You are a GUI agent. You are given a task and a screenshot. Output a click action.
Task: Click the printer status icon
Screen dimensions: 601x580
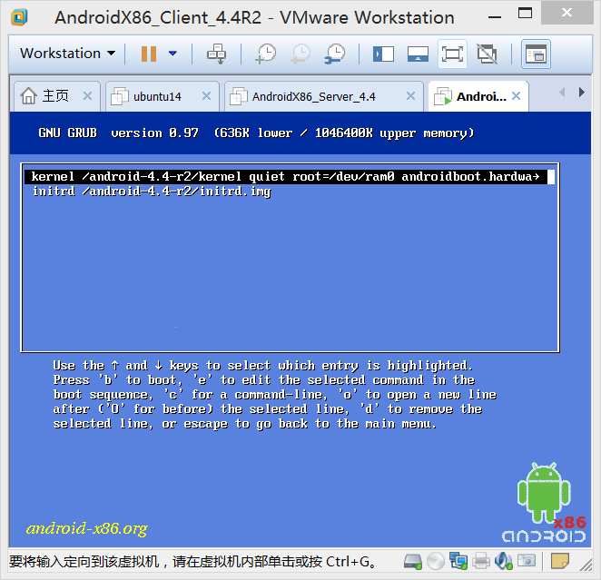481,561
